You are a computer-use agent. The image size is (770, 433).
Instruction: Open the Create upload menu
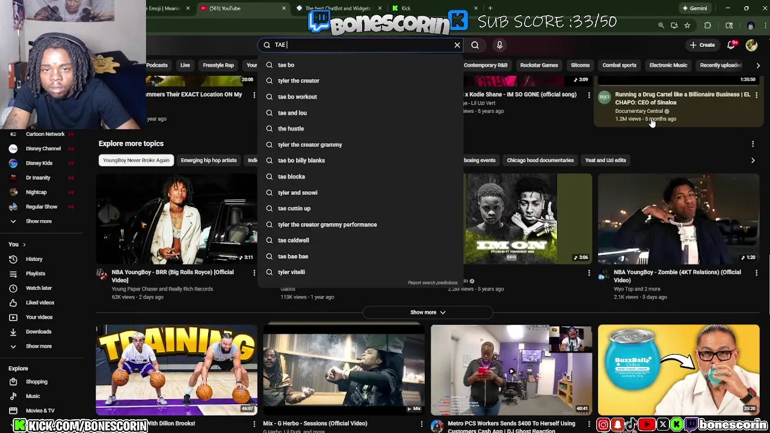tap(702, 45)
